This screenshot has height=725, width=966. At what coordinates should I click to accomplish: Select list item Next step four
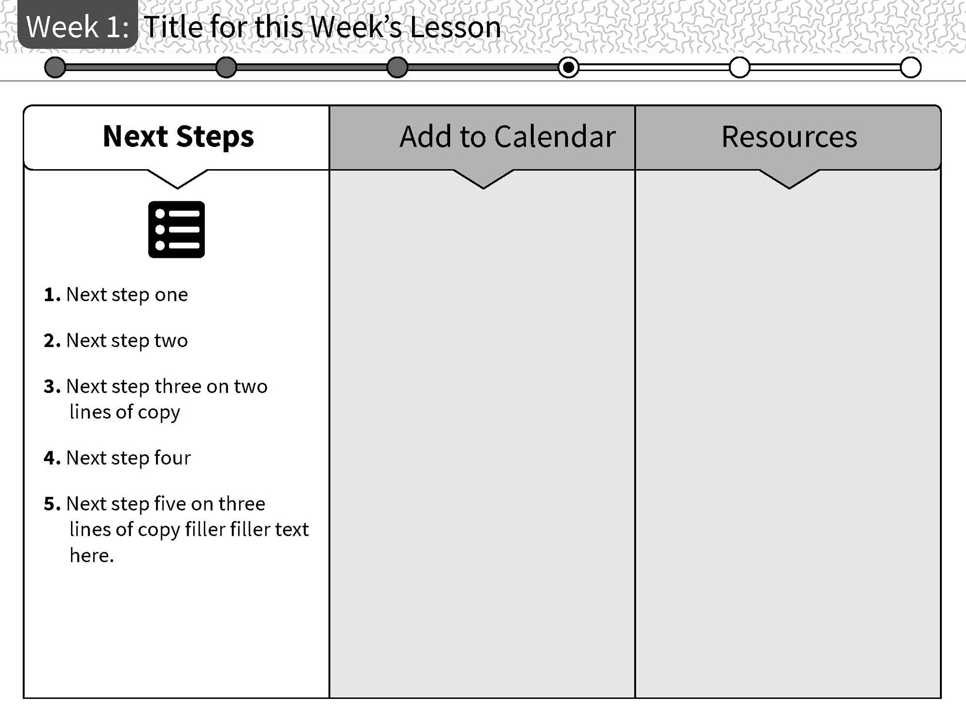tap(117, 458)
